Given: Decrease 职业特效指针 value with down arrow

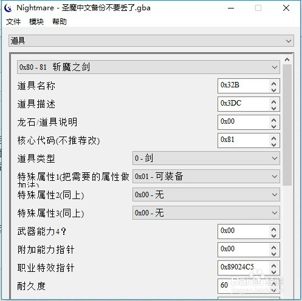Looking at the screenshot, I should click(273, 272).
